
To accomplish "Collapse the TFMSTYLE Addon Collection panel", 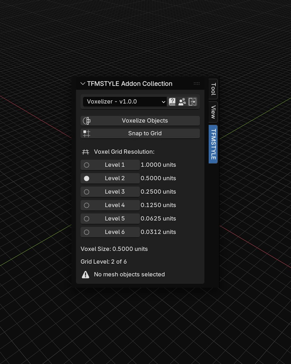I will [82, 83].
